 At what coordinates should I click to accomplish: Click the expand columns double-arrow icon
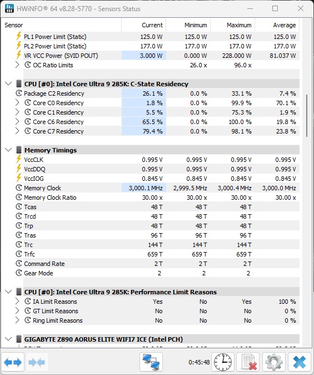[12, 362]
